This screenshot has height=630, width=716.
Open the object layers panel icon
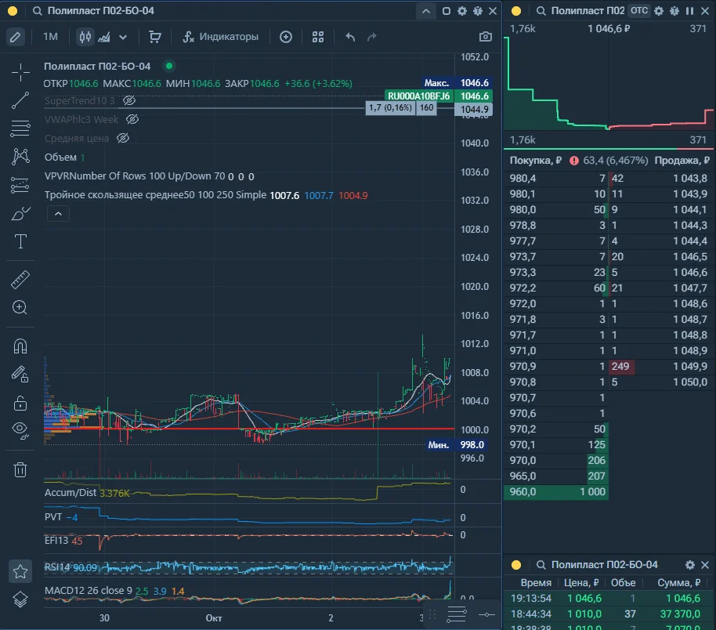(x=20, y=599)
